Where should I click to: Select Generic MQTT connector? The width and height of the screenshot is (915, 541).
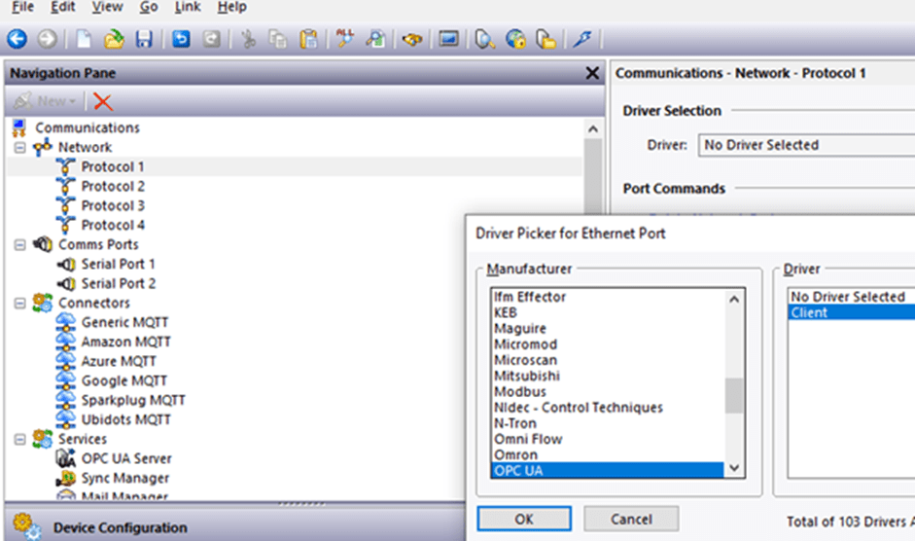tap(124, 322)
